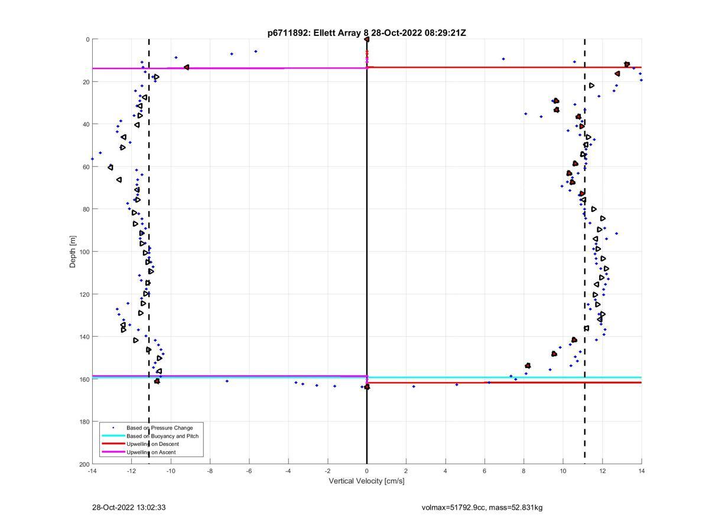Click y-axis tick label '200'
The height and width of the screenshot is (522, 709).
[x=83, y=464]
